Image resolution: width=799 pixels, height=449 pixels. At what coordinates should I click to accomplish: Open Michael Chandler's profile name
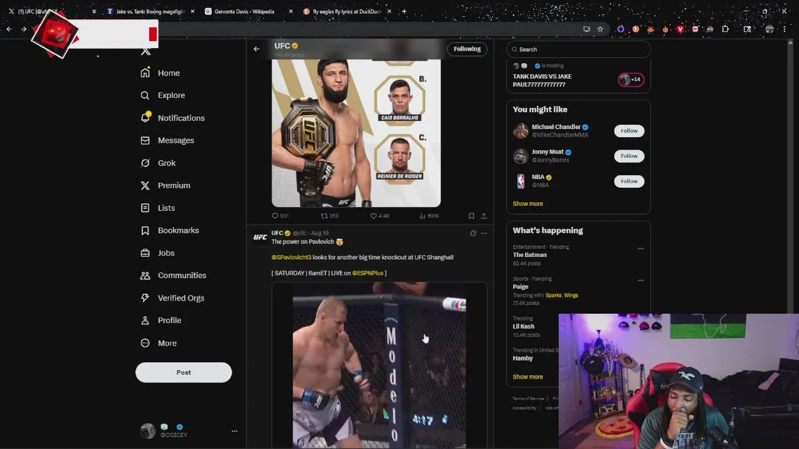(x=556, y=127)
